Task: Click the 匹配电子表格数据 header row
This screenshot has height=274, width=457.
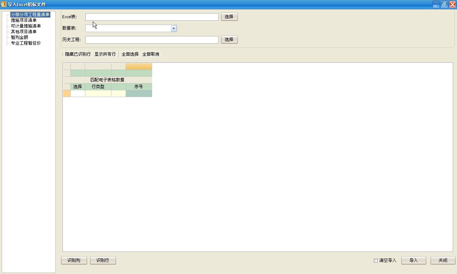Action: [107, 80]
